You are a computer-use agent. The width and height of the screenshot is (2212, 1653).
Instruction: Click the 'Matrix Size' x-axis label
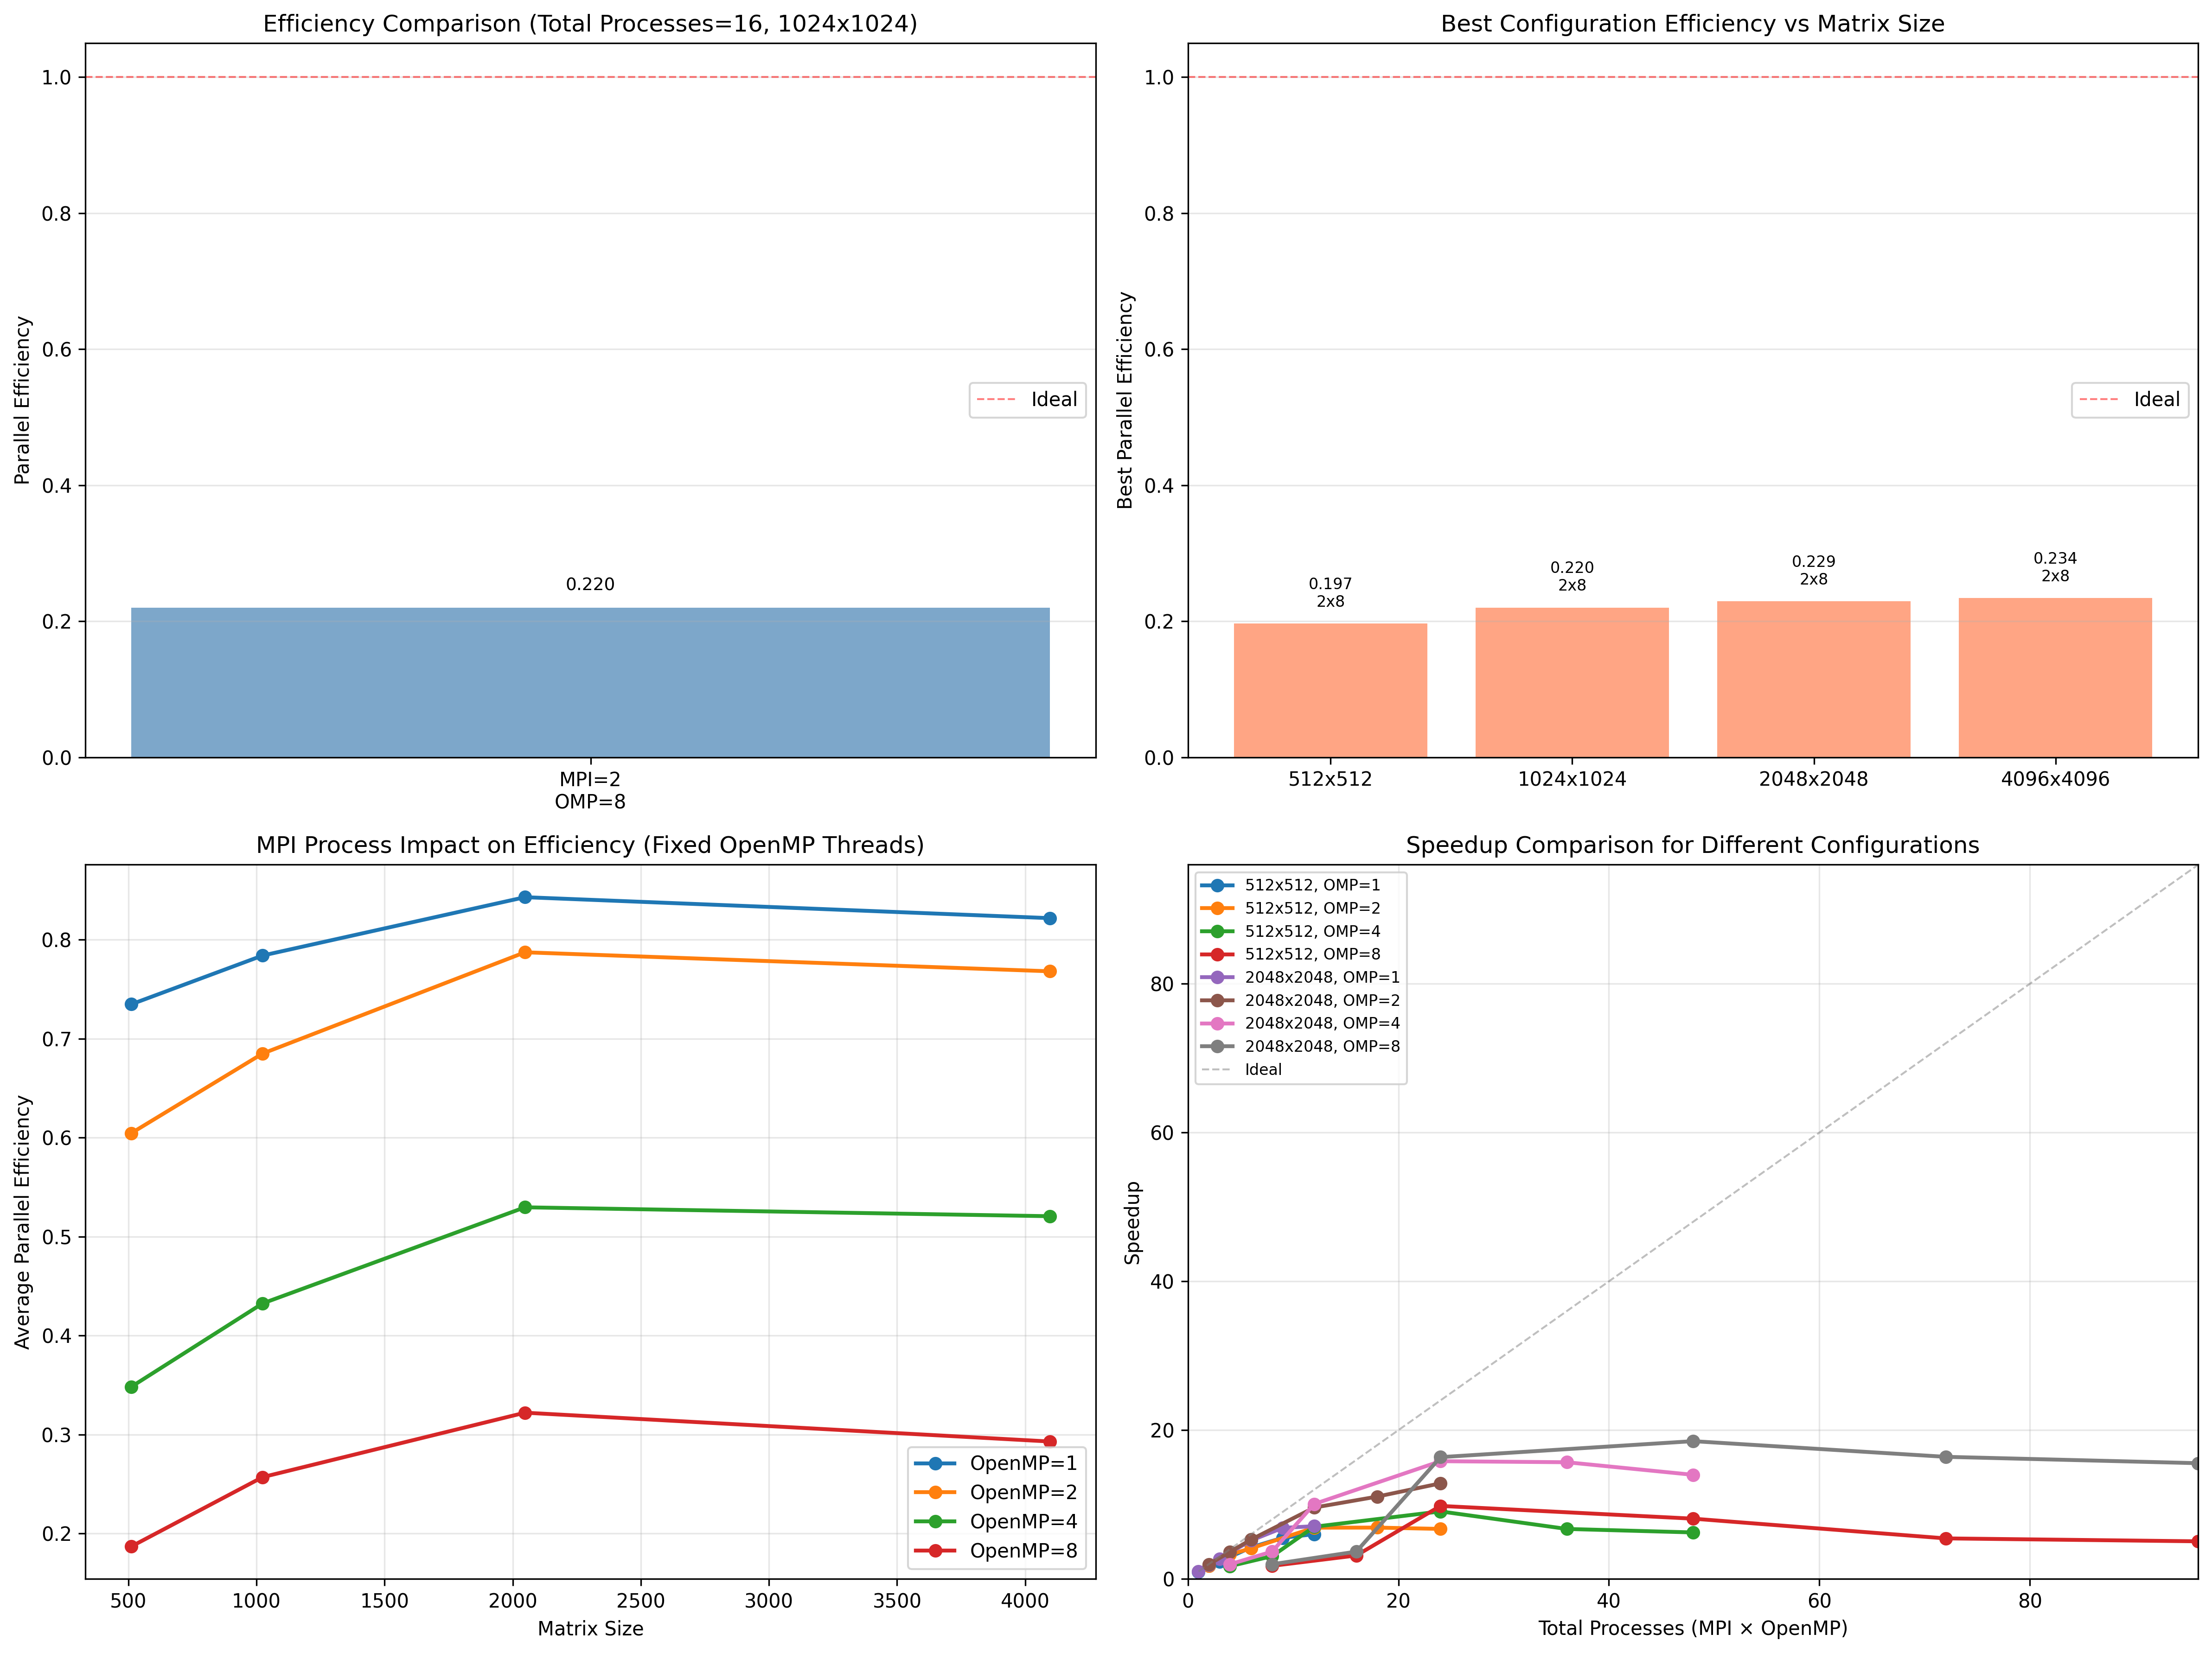tap(590, 1629)
